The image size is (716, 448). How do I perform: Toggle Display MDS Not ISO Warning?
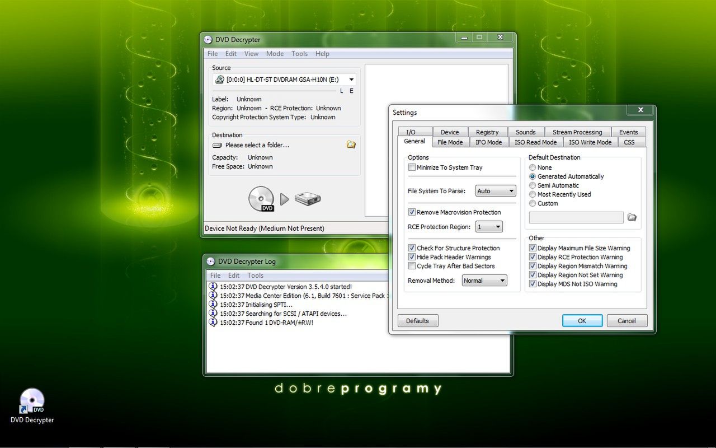pos(533,284)
